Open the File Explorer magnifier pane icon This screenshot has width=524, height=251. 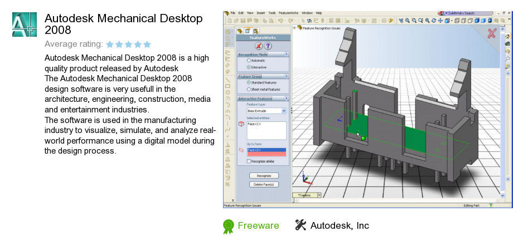coord(508,51)
